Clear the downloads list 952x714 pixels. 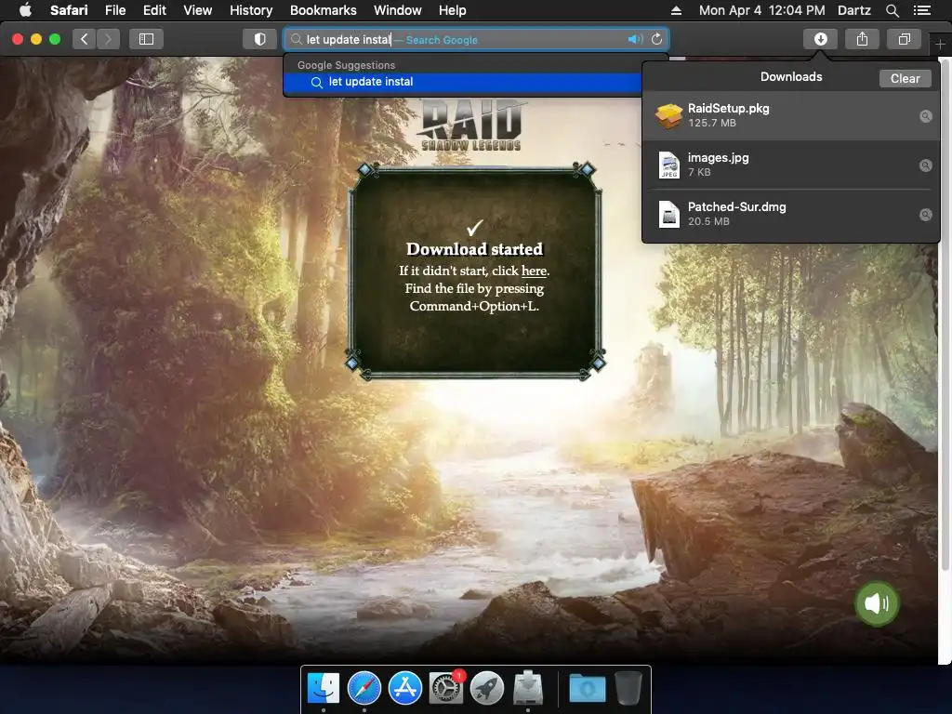pos(905,78)
